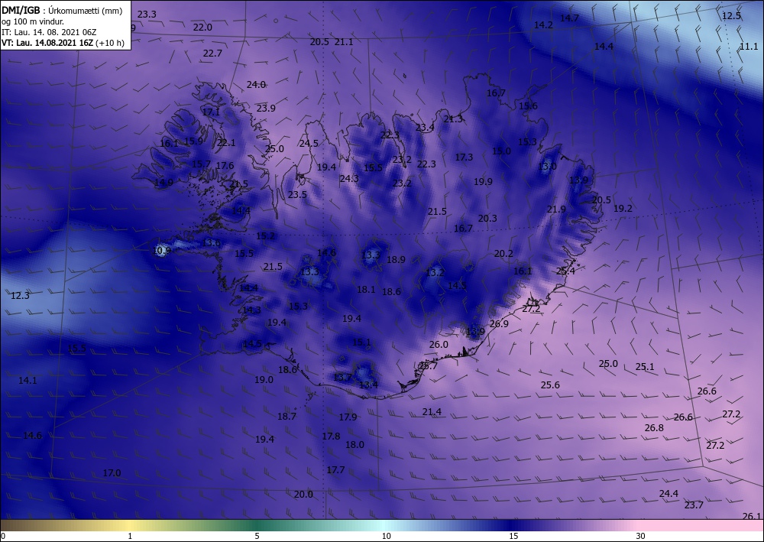Click the '13.7' value
Viewport: 764px width, 542px height.
point(342,377)
